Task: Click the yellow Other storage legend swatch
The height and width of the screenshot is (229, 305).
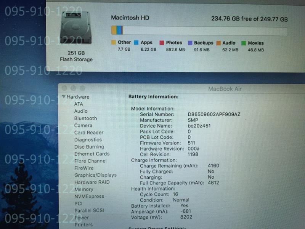Action: [114, 42]
